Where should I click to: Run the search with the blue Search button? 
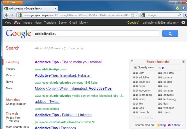click(170, 34)
